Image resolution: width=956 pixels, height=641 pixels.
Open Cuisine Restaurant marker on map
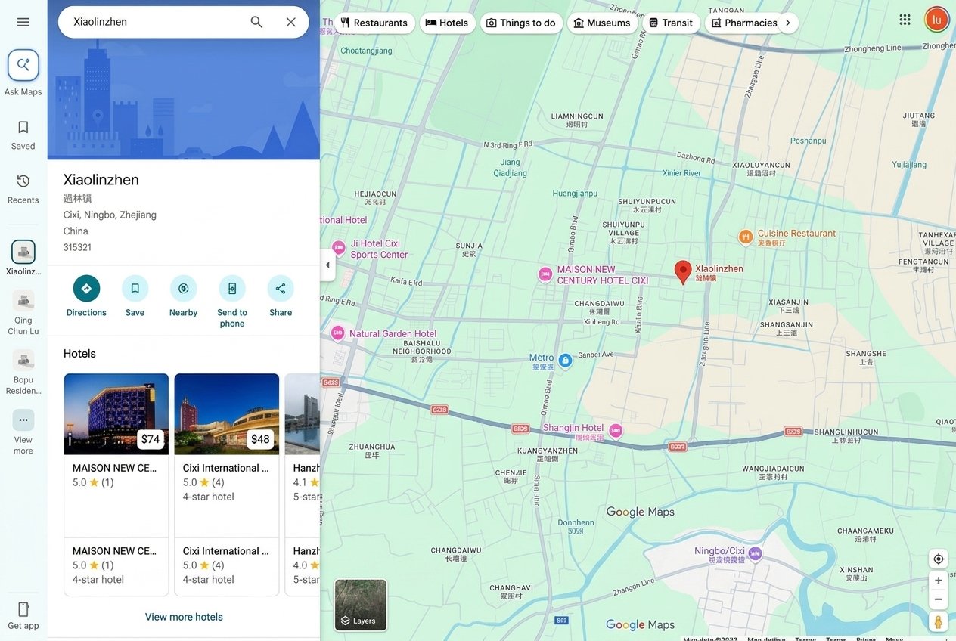pos(746,237)
